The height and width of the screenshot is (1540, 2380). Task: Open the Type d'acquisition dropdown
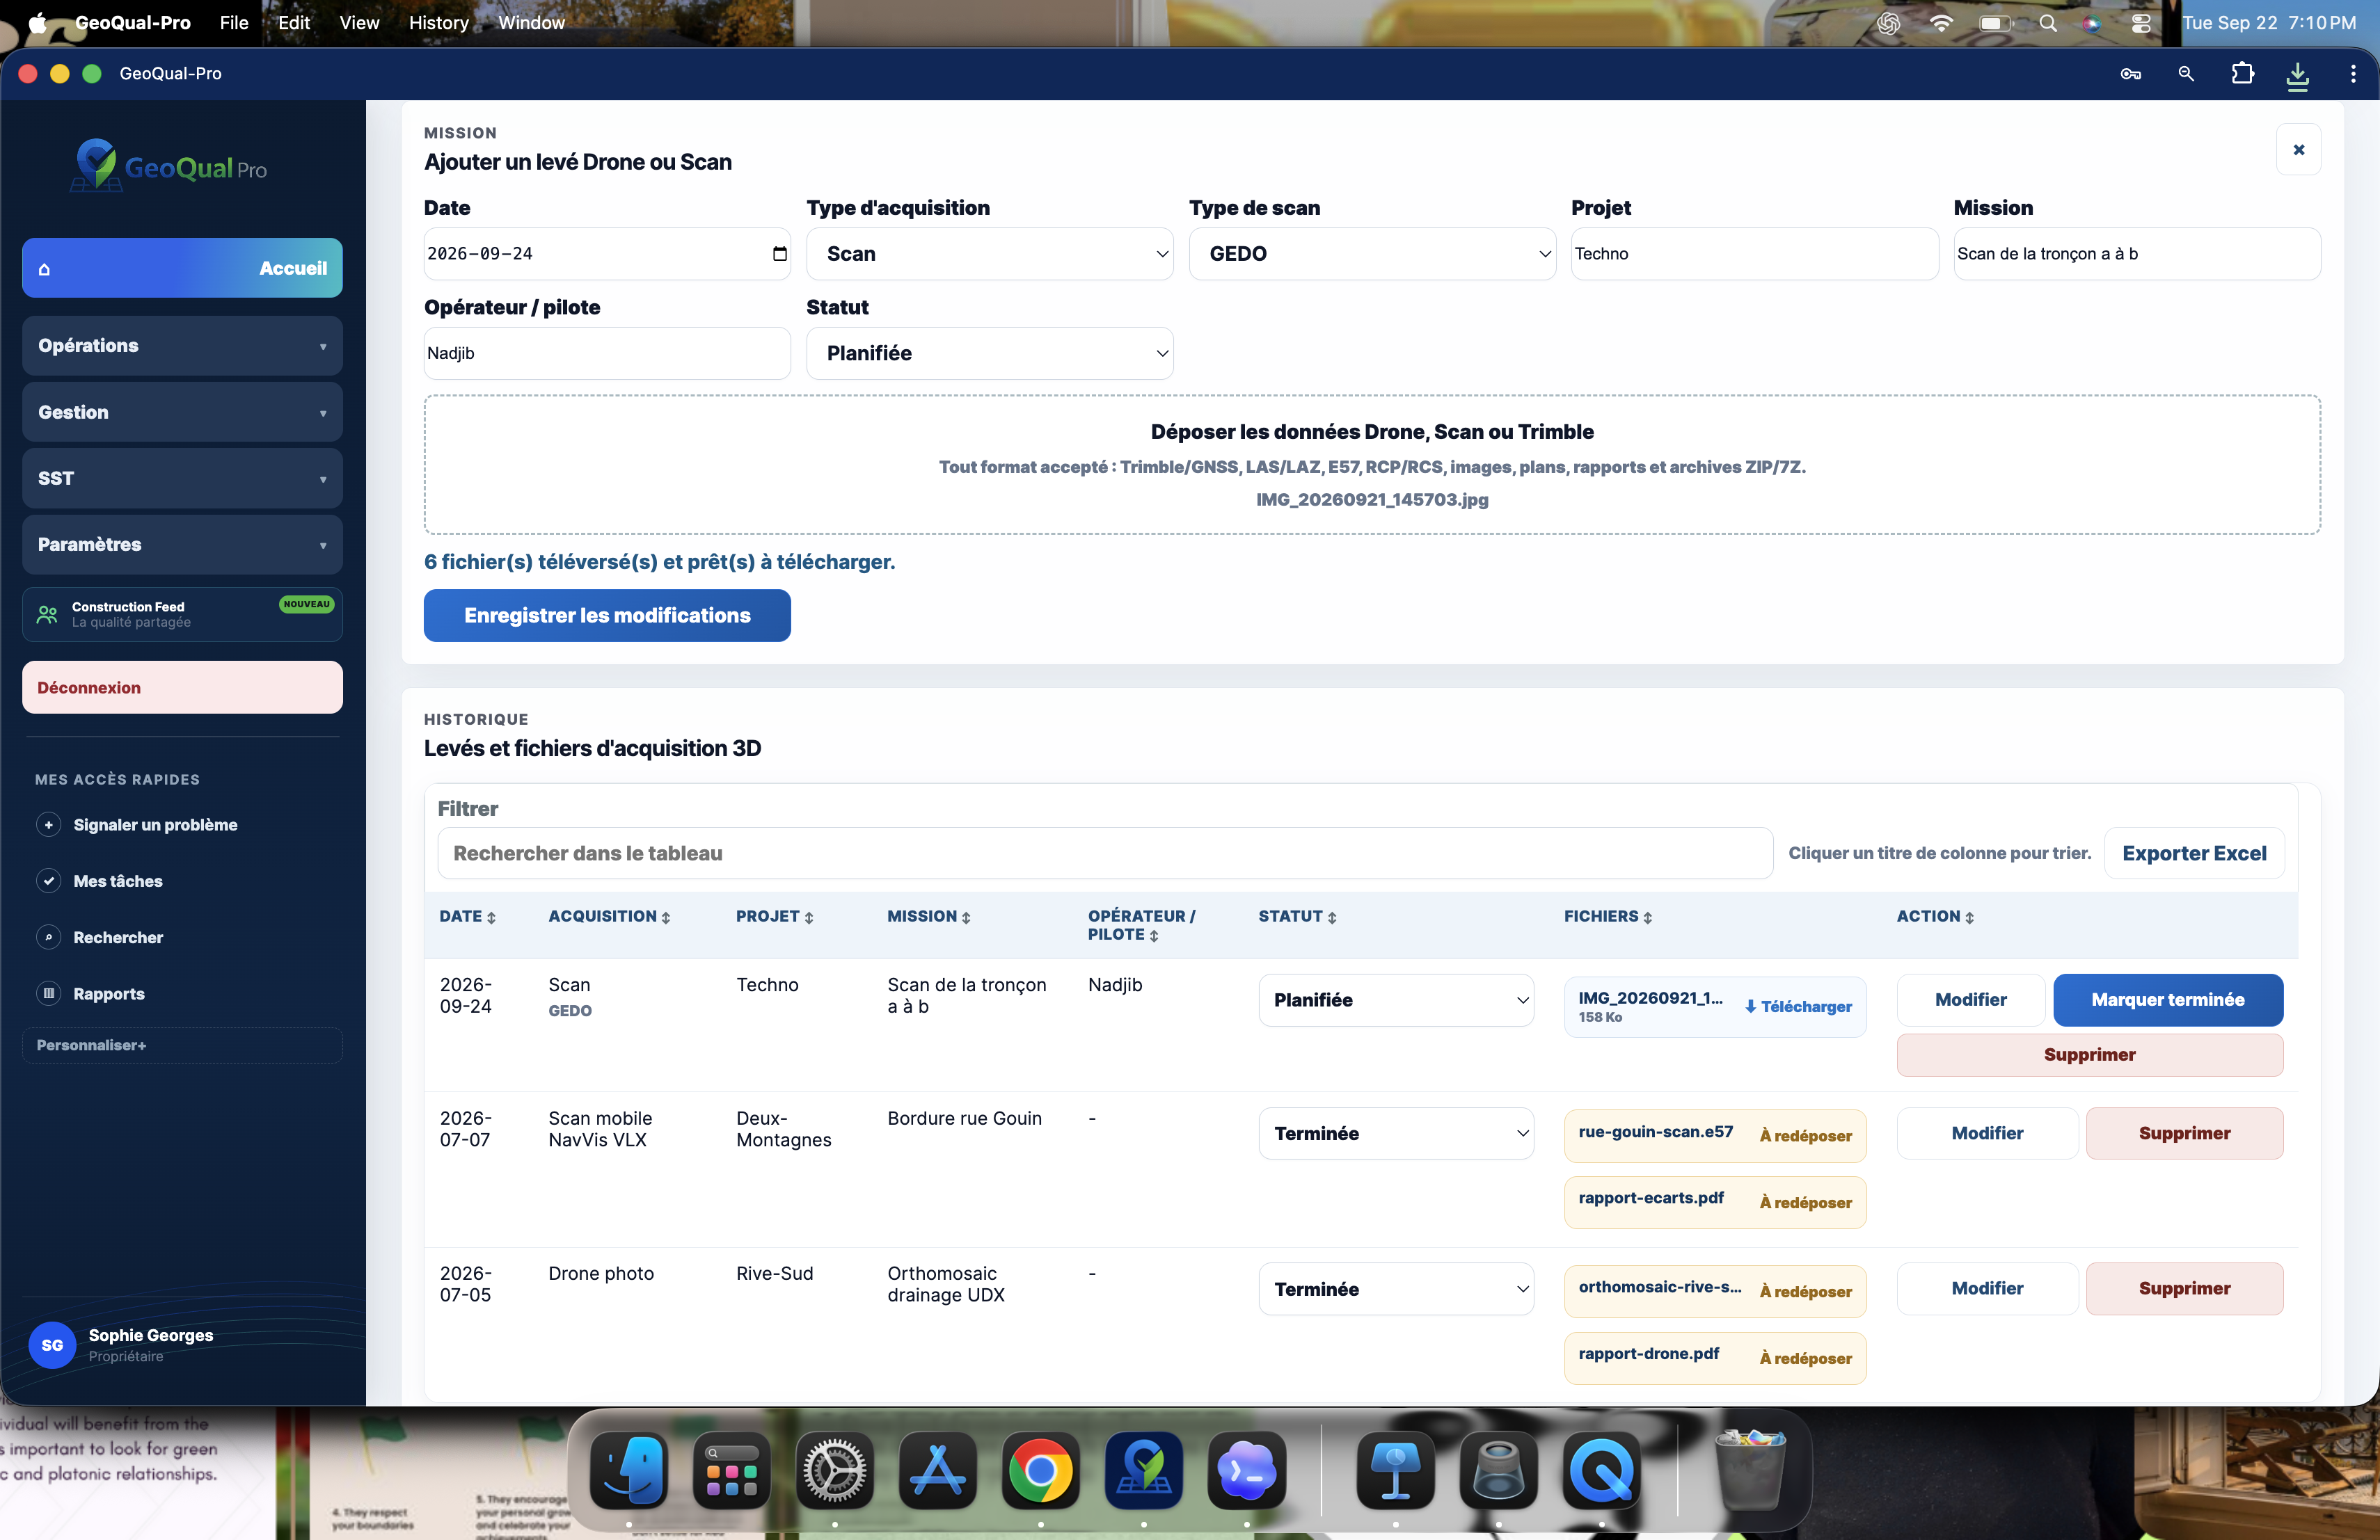pyautogui.click(x=989, y=254)
